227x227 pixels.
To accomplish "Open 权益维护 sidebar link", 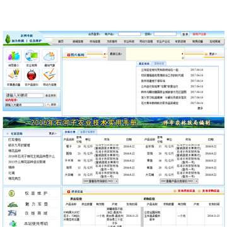I will 36,194.
